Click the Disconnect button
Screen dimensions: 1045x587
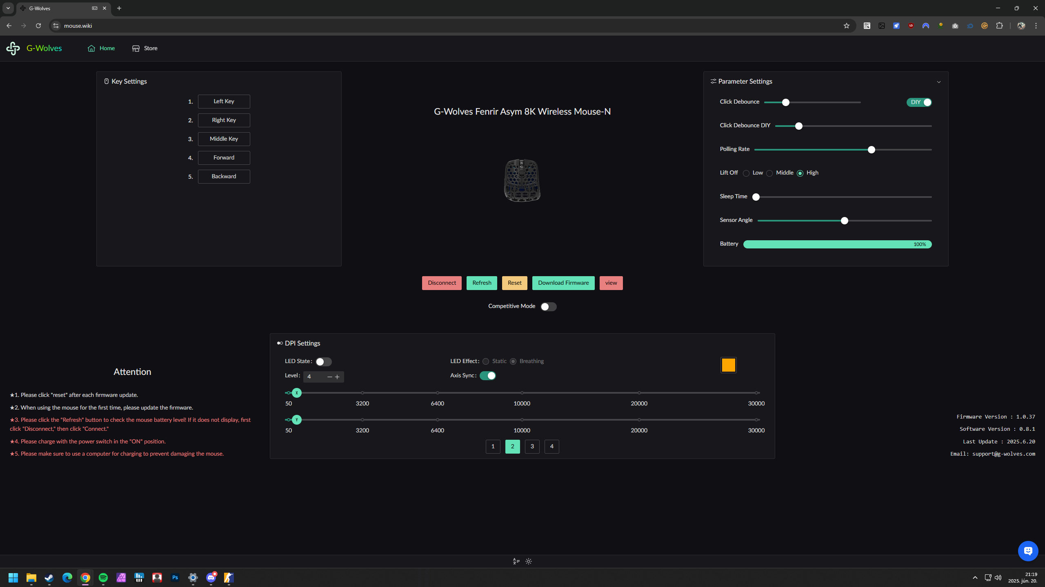442,283
